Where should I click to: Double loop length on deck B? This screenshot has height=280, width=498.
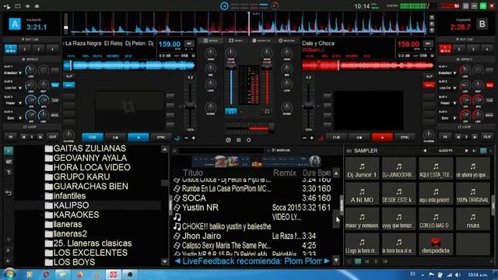[x=475, y=137]
